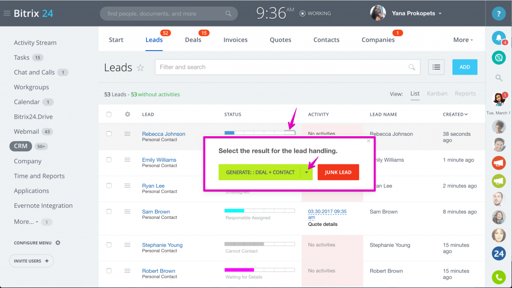This screenshot has height=288, width=512.
Task: Open Rebecca Johnson lead link
Action: (x=163, y=134)
